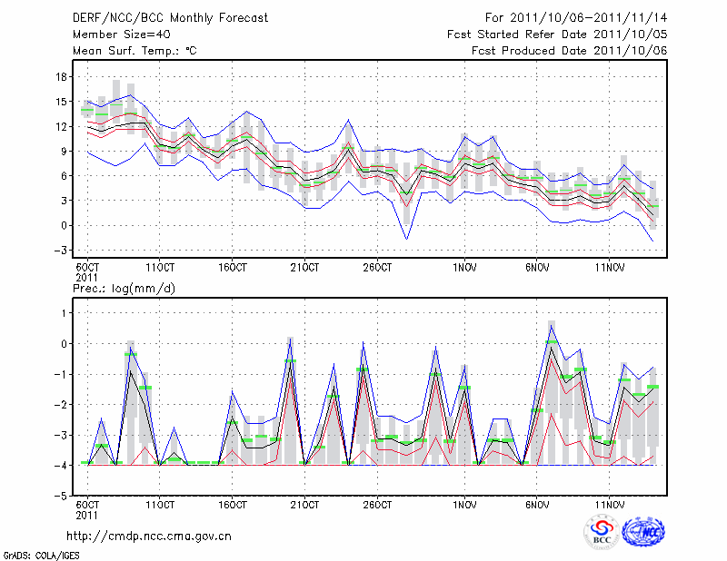Image resolution: width=727 pixels, height=561 pixels.
Task: Select 1NOV tick on temperature chart axis
Action: (464, 268)
